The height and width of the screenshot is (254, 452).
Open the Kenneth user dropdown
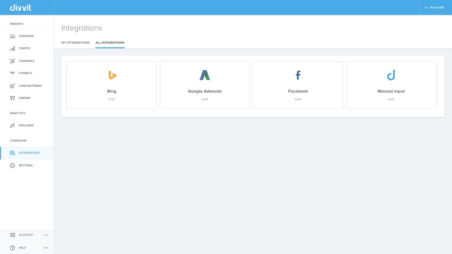(434, 7)
